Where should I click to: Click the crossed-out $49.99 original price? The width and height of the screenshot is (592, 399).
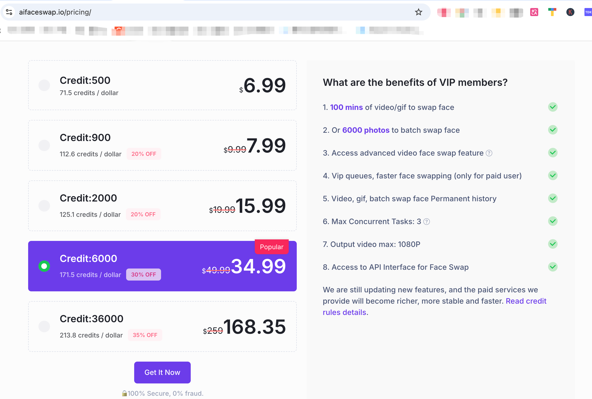216,270
